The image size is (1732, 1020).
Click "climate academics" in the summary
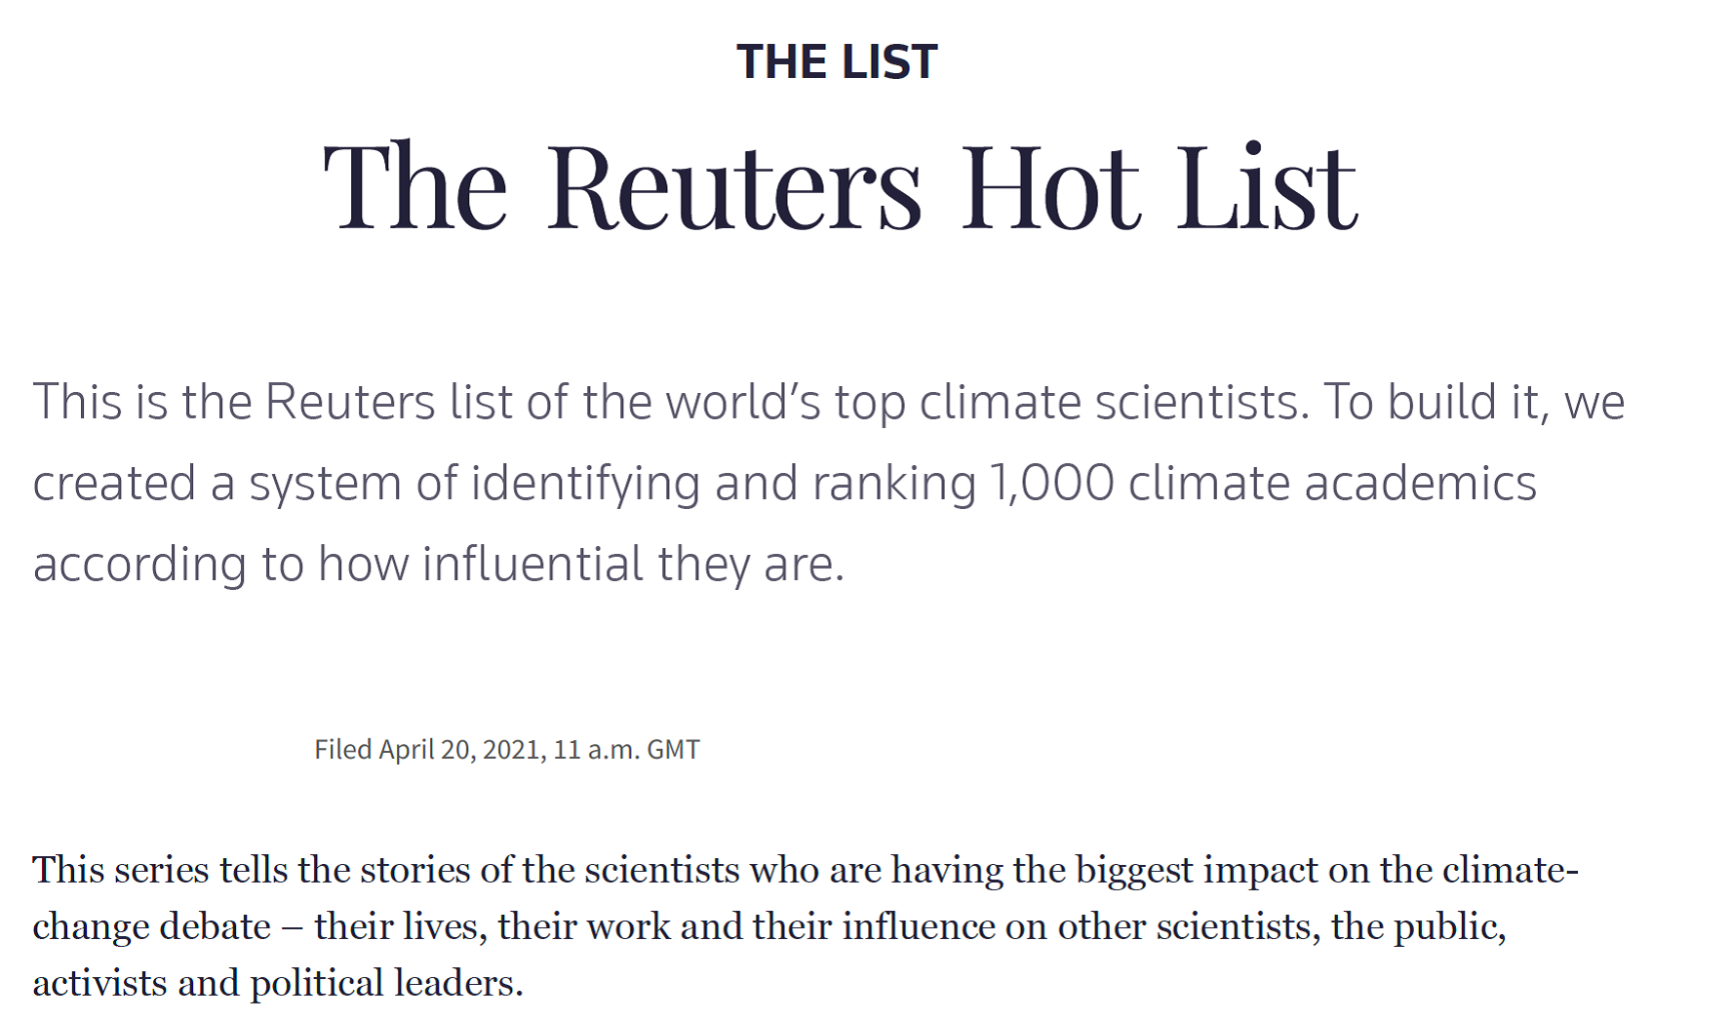click(x=1332, y=484)
